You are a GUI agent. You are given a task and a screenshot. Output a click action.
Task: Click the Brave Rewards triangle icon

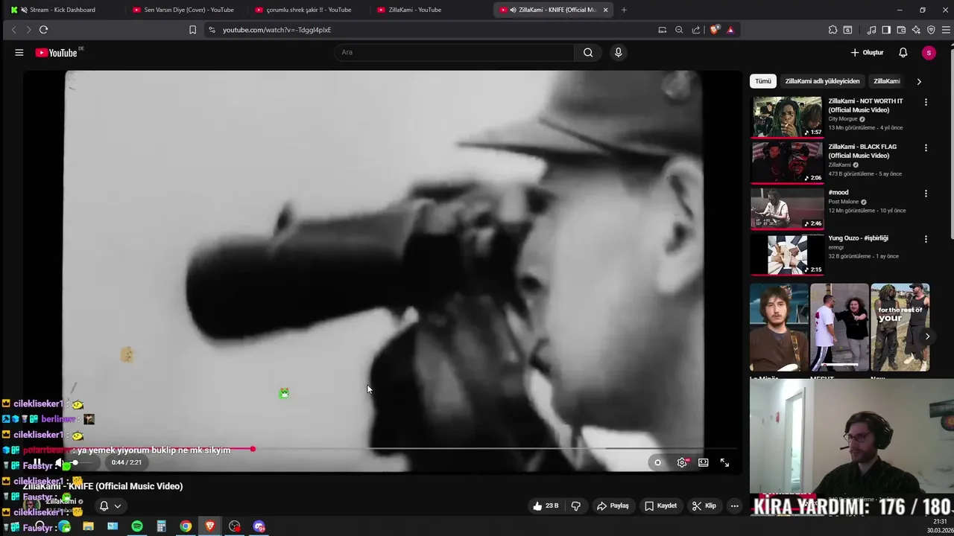pyautogui.click(x=730, y=30)
